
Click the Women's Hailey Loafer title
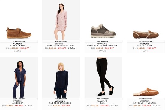tap(145, 45)
